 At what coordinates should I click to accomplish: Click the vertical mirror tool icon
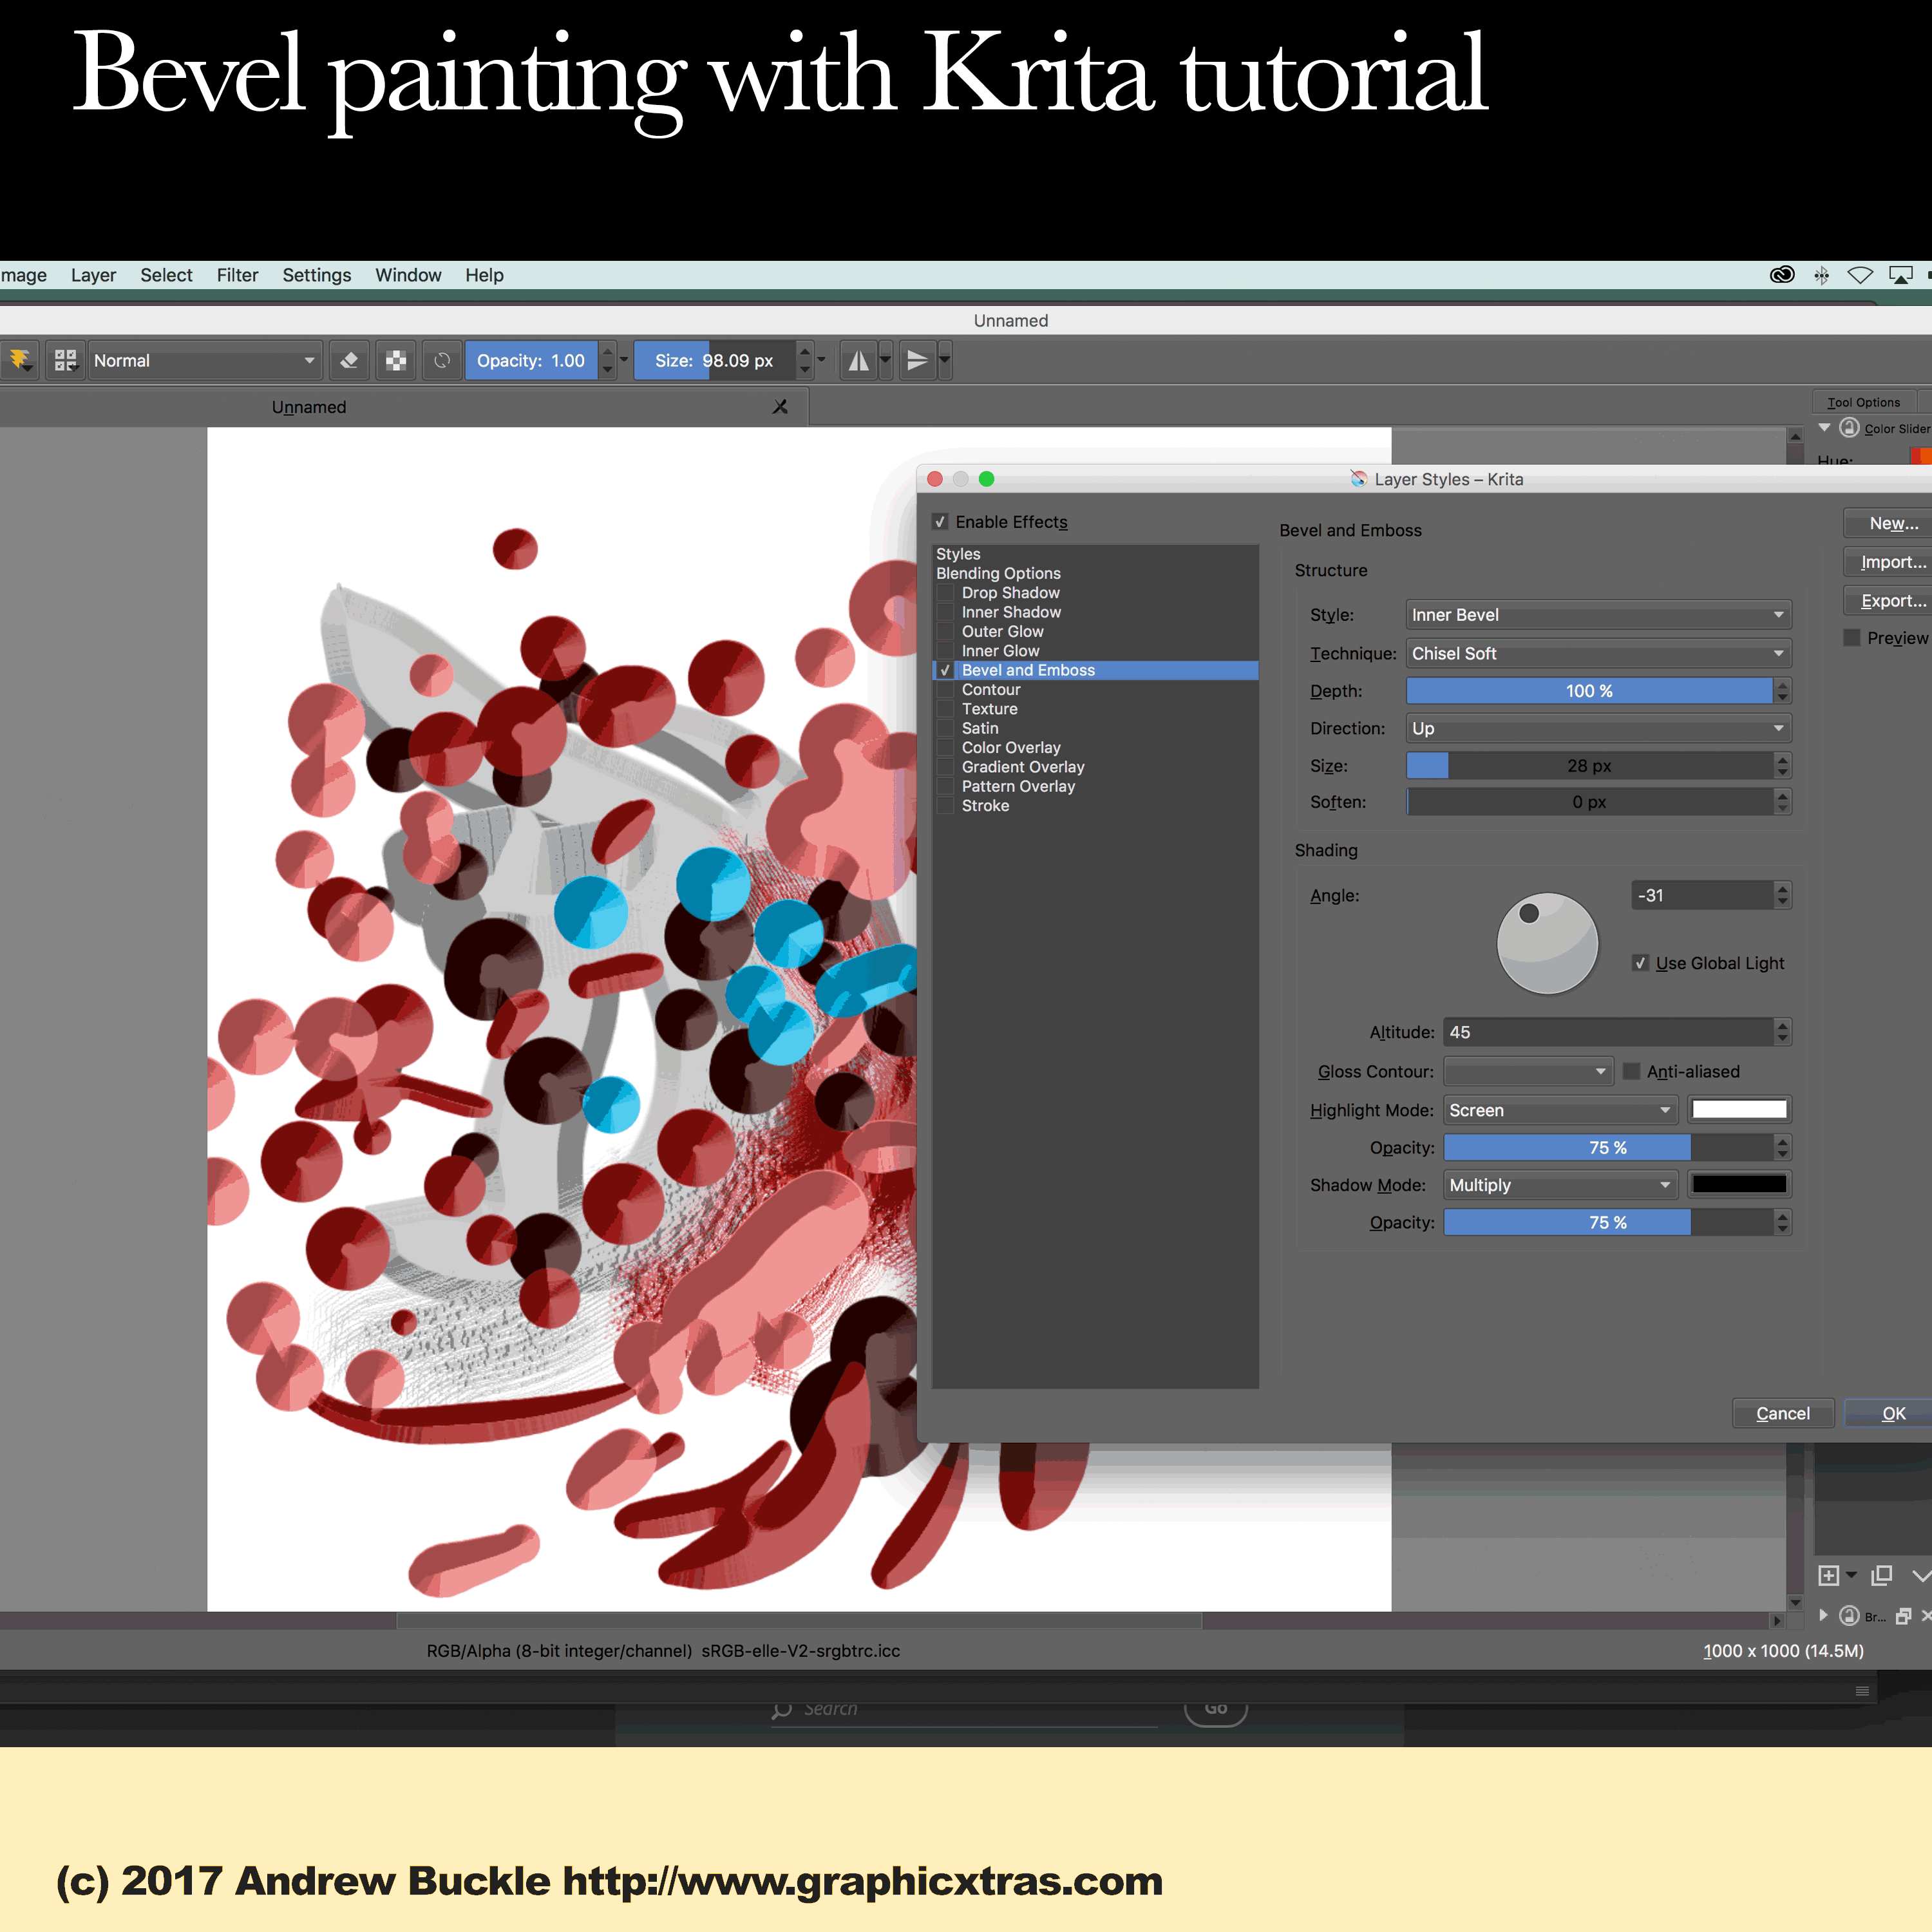917,360
